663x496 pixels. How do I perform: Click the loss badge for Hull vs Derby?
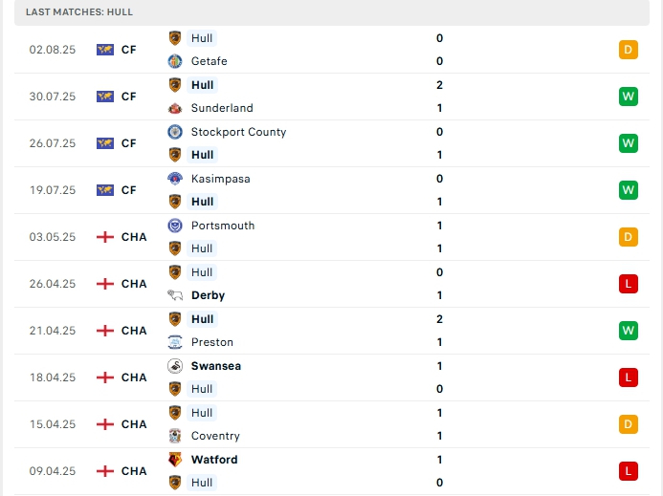628,284
